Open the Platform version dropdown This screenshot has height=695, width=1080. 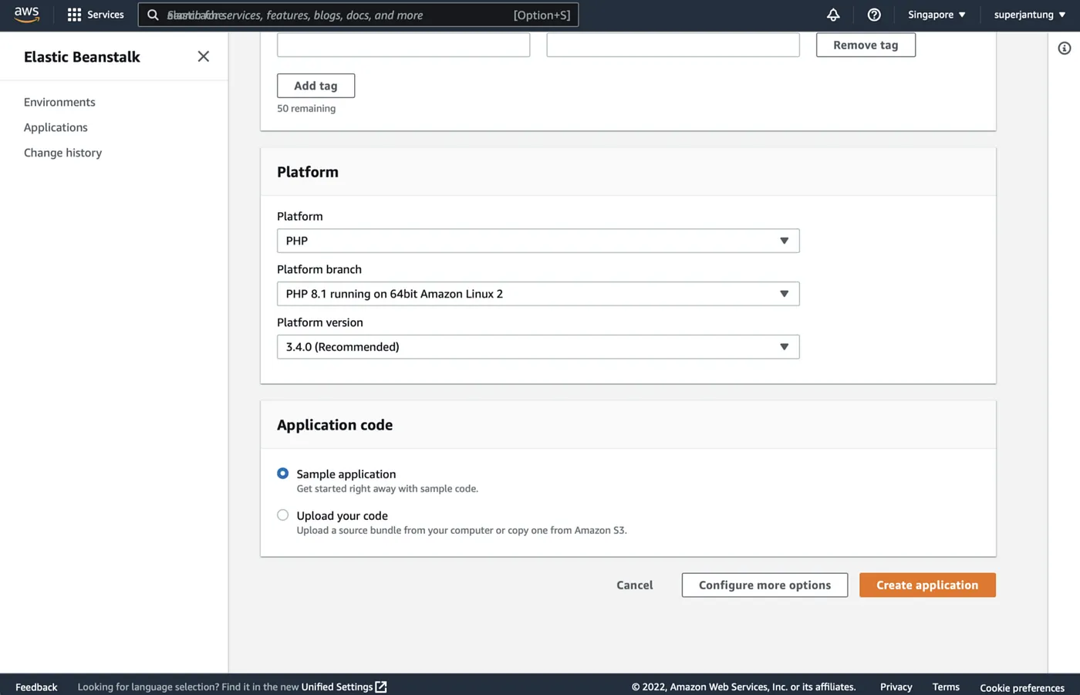[538, 347]
